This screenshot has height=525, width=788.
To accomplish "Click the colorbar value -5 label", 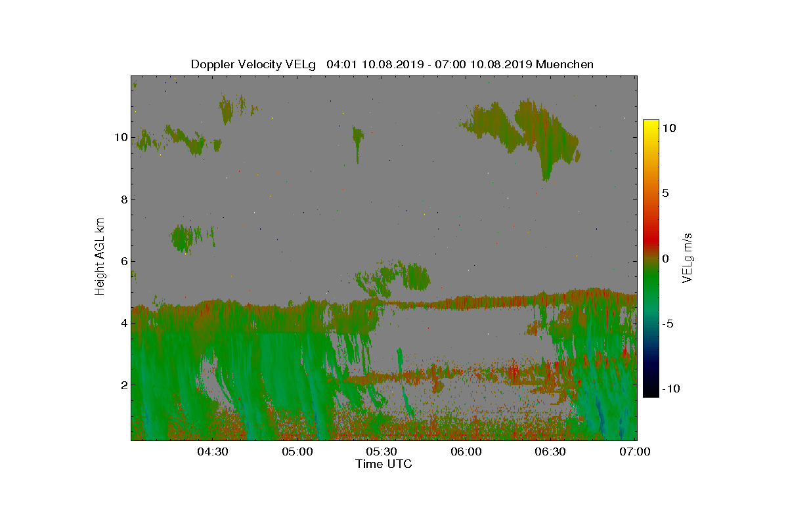I will pos(667,324).
